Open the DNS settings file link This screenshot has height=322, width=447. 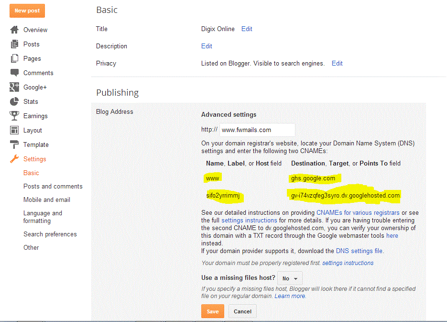pos(359,251)
